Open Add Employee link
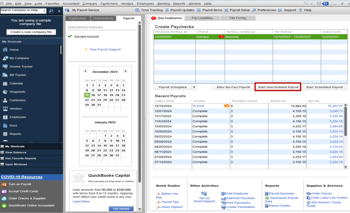 point(237,194)
